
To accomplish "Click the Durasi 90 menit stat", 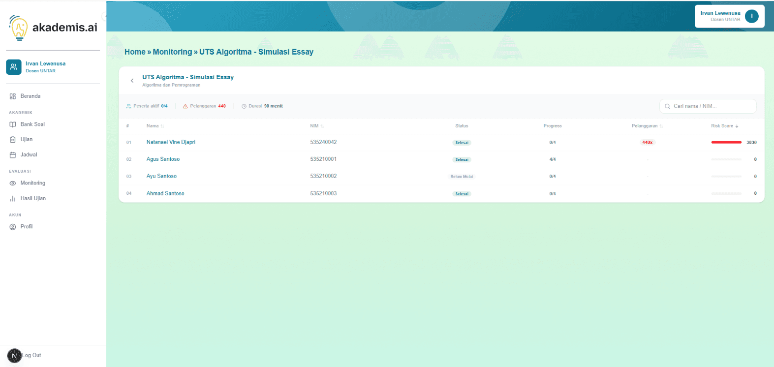I will pos(262,106).
